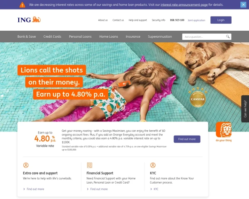Expand the Personal Loans navigation item

click(x=80, y=36)
